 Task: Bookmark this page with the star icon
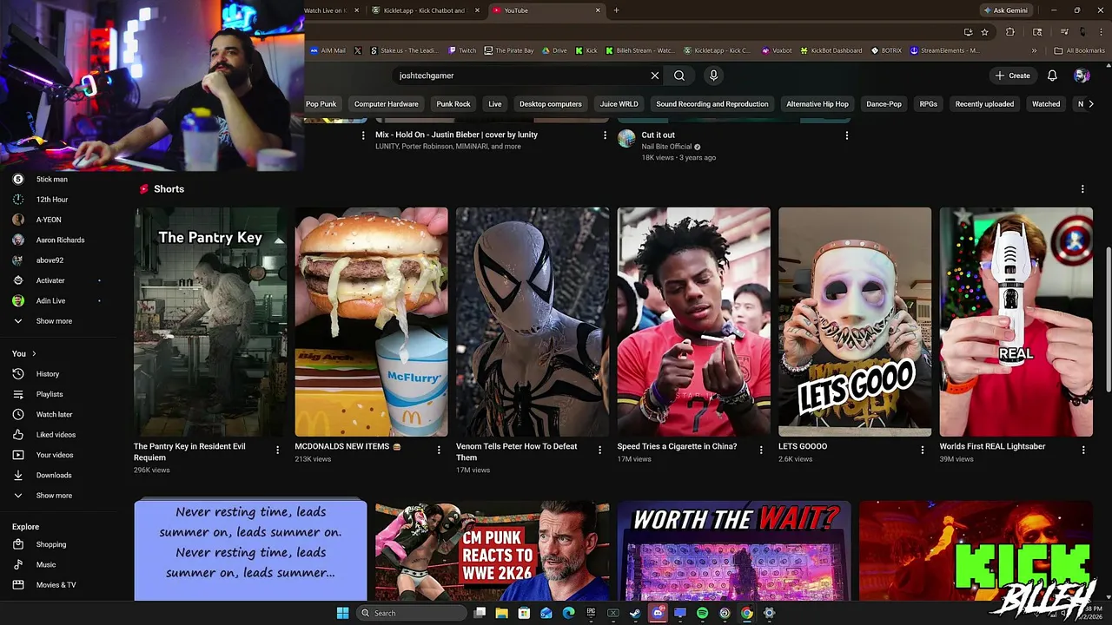[x=984, y=32]
